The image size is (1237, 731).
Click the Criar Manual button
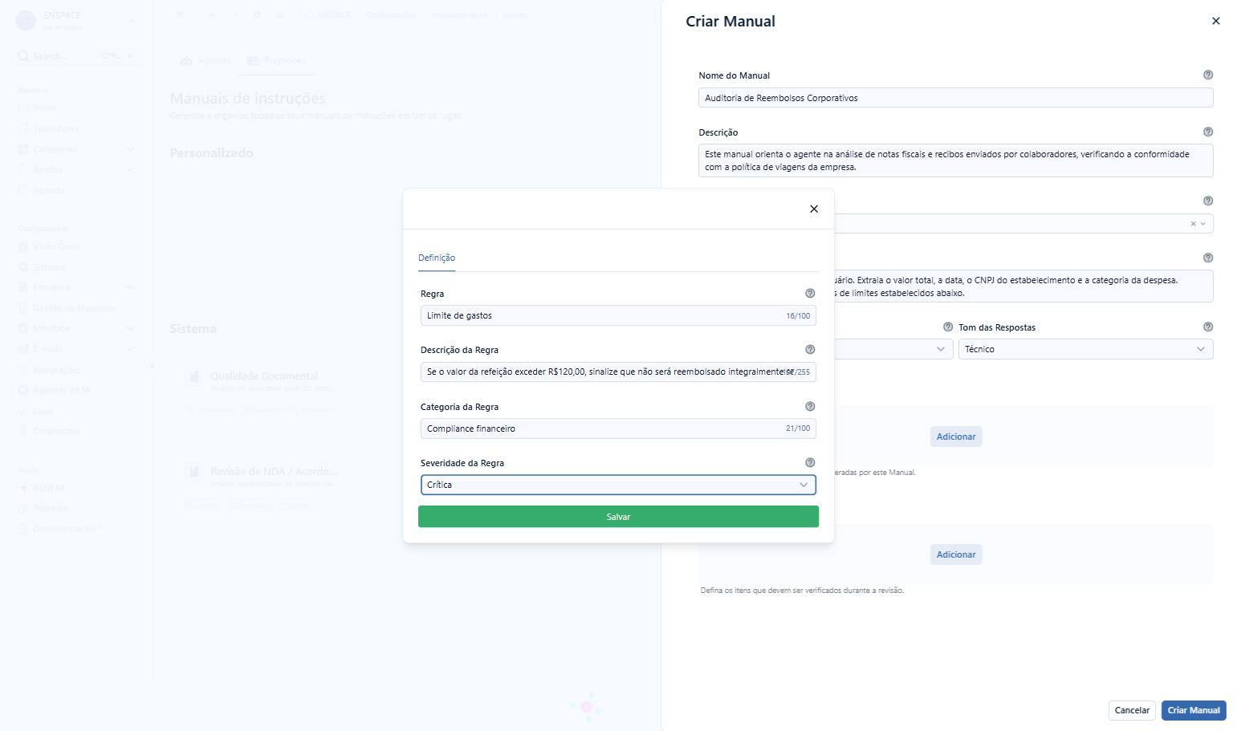(x=1194, y=710)
